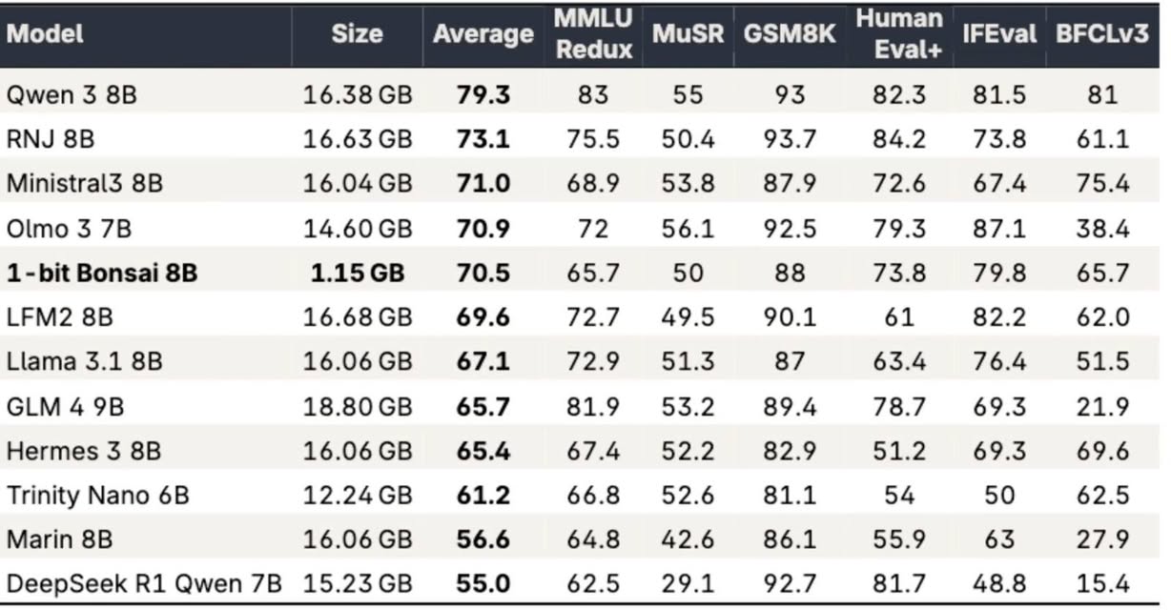The width and height of the screenshot is (1171, 610).
Task: Select the Olmo 3 7B model cell
Action: coord(69,229)
